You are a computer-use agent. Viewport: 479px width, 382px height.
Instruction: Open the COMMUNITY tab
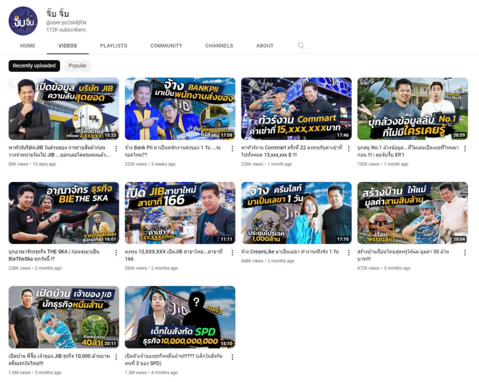click(x=166, y=46)
